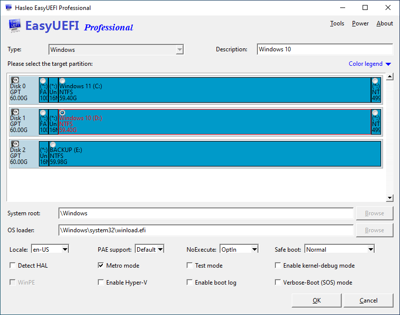This screenshot has height=315, width=400.
Task: Click the Disk 0 hard drive icon
Action: point(15,80)
